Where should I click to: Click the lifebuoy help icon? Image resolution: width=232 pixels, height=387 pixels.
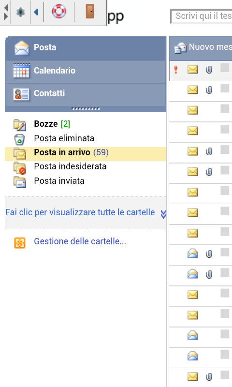coord(59,11)
